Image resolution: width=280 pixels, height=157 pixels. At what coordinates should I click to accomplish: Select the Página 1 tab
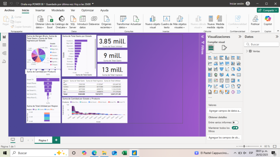43,140
